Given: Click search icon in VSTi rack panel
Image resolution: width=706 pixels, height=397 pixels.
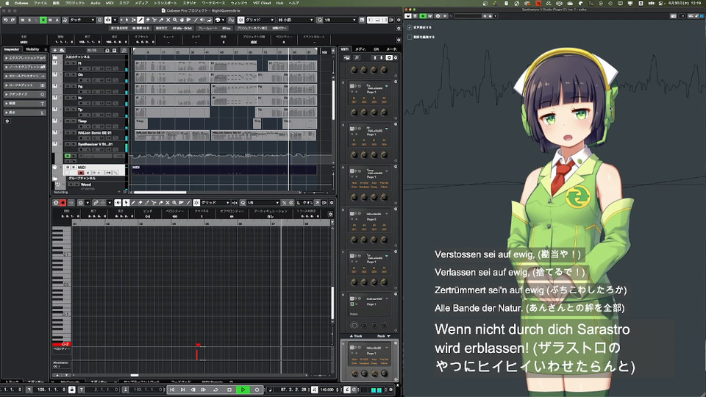Looking at the screenshot, I should tap(357, 57).
